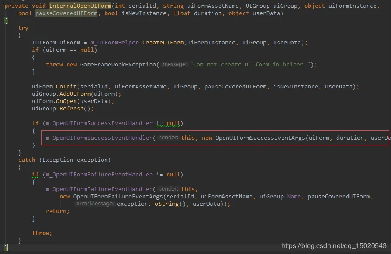This screenshot has height=254, width=391.
Task: Click the uiGroup.AddUIForm(uiForm) line
Action: [76, 94]
